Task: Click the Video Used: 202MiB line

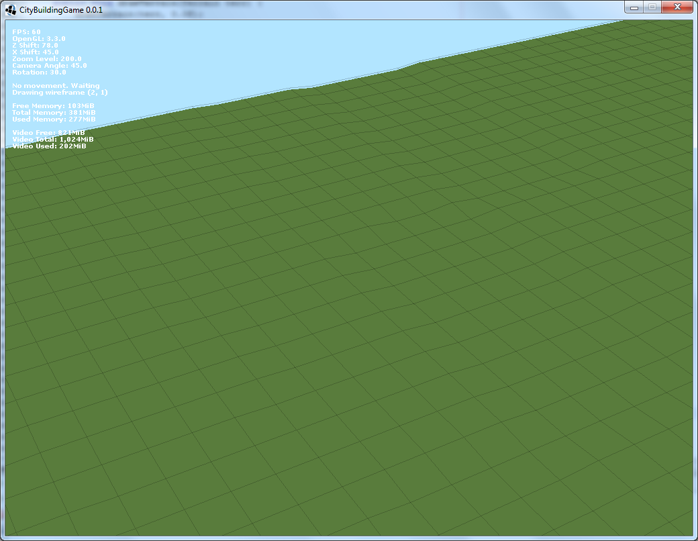Action: coord(49,146)
